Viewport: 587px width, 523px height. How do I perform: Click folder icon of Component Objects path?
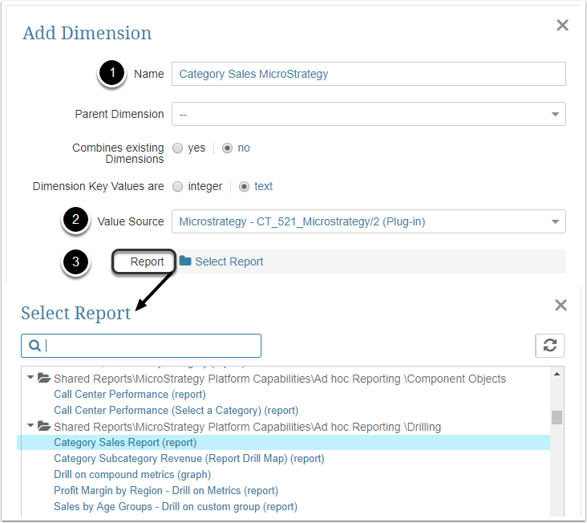click(44, 378)
